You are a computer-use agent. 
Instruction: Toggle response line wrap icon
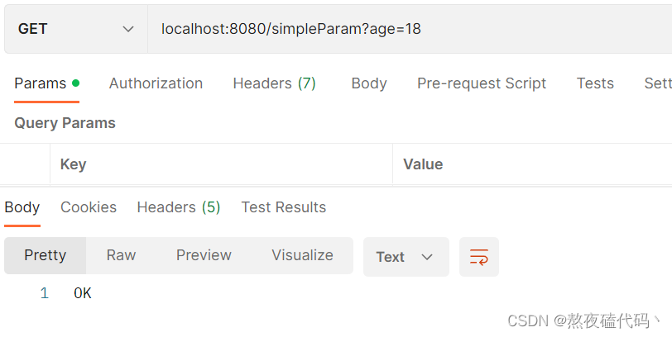coord(478,257)
